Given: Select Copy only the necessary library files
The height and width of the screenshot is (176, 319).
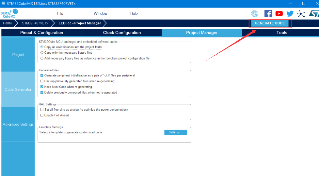Looking at the screenshot, I should [x=42, y=52].
